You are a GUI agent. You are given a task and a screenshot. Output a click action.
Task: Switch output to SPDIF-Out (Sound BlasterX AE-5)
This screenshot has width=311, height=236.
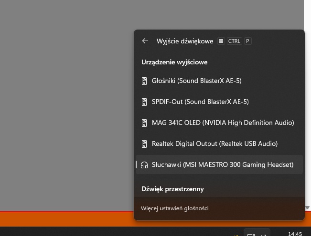(200, 102)
